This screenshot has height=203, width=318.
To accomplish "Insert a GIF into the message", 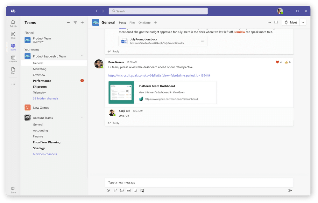I will [129, 190].
